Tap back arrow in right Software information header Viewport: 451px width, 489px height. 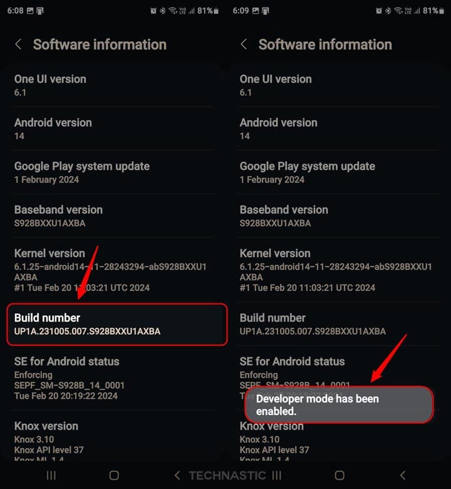pos(244,45)
